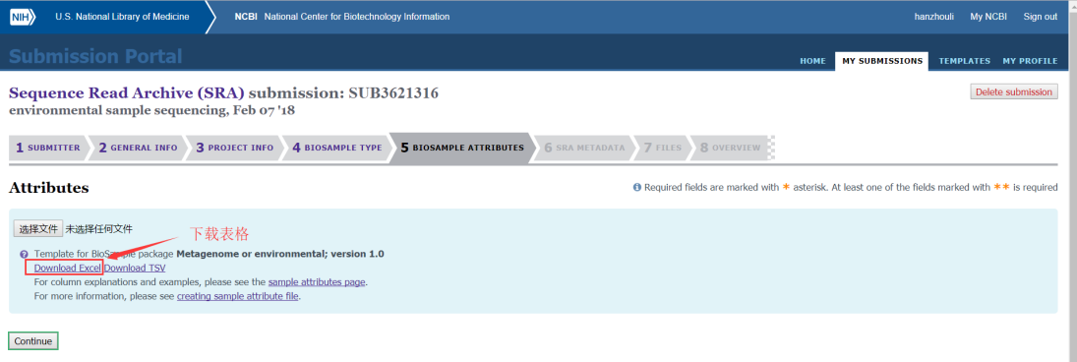Switch to MY PROFILE tab
Screen dimensions: 1077x362
[1030, 61]
